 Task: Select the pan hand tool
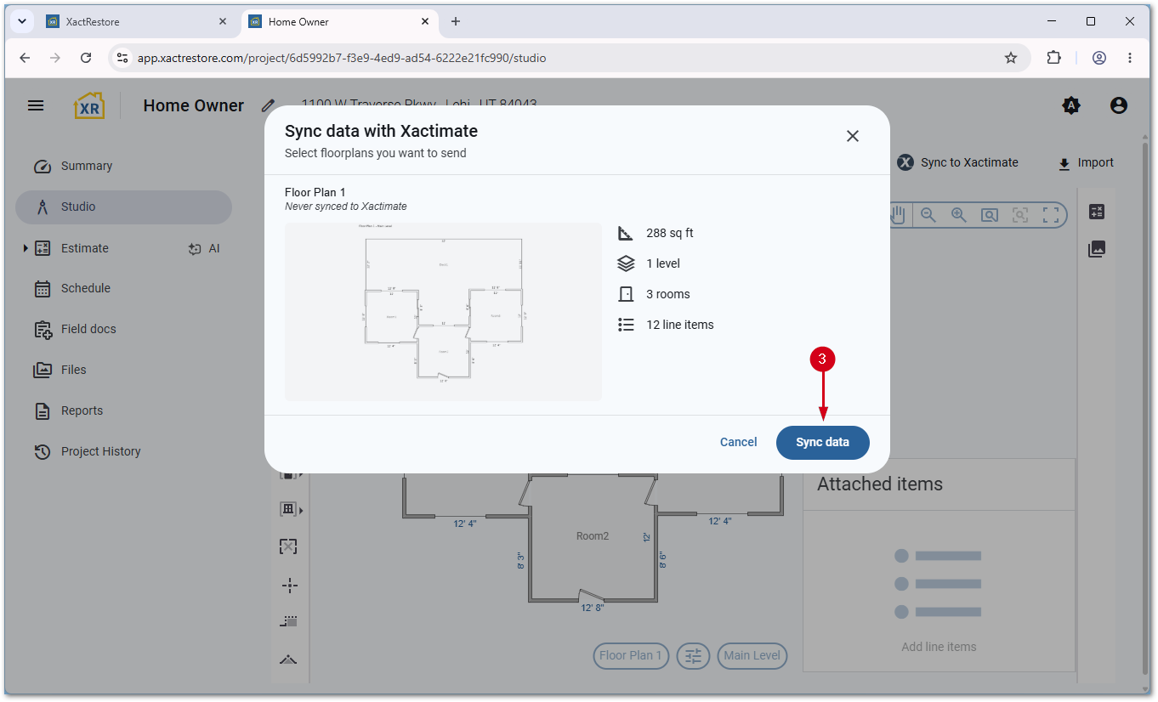898,215
